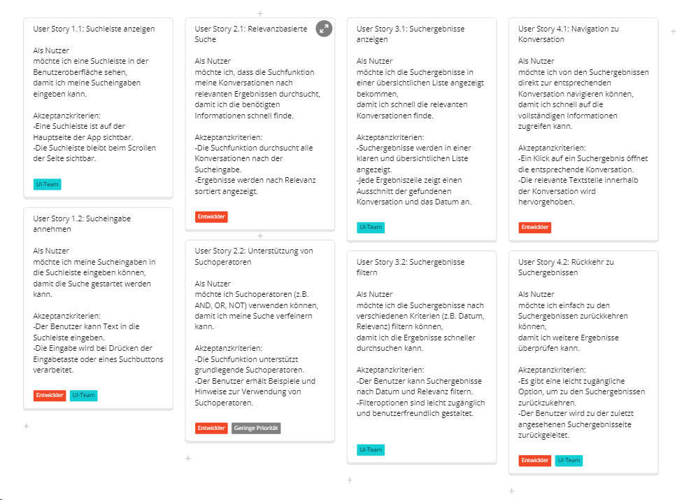684x500 pixels.
Task: Select the Geringe Priorität tag
Action: coord(256,428)
